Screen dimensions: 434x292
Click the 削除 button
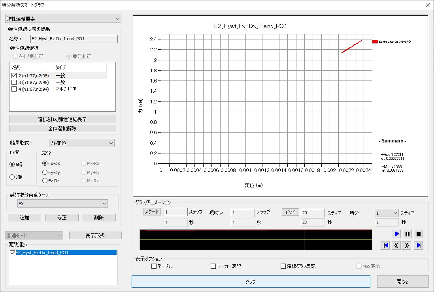[99, 218]
